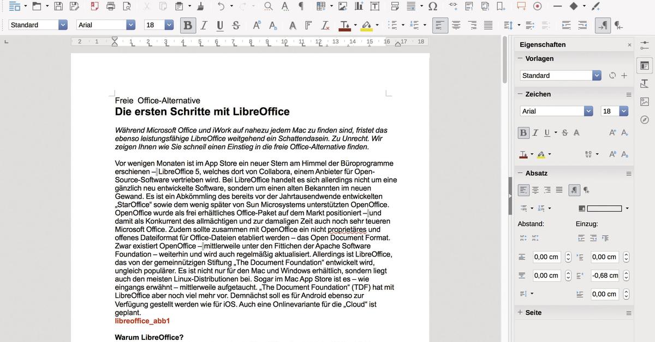This screenshot has width=655, height=342.
Task: Click the -0,68 cm indent field
Action: [605, 276]
